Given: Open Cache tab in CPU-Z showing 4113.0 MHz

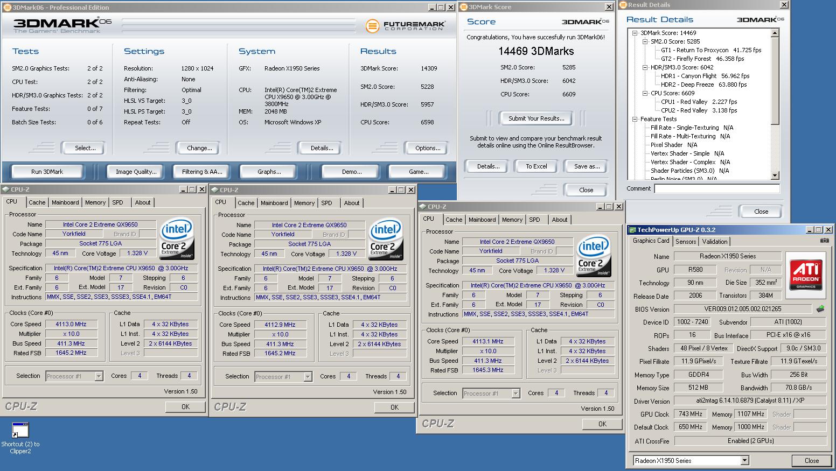Looking at the screenshot, I should pos(37,202).
